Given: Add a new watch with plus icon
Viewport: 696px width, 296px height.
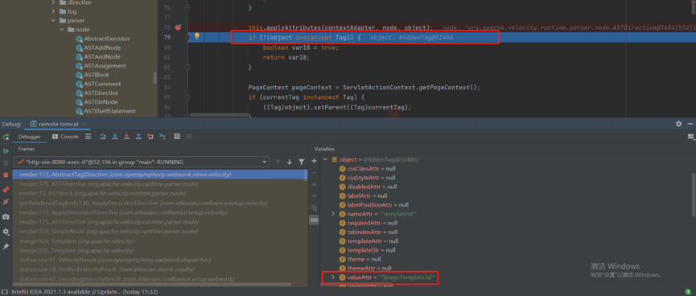Looking at the screenshot, I should [x=315, y=161].
